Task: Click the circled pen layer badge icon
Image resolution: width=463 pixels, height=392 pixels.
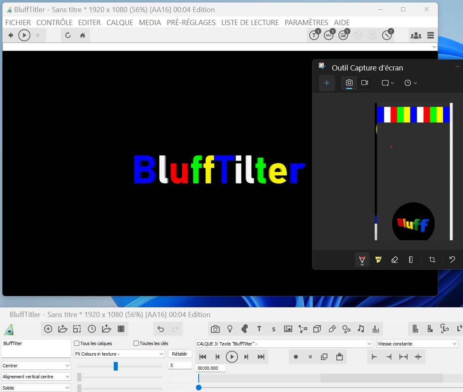Action: pyautogui.click(x=387, y=35)
